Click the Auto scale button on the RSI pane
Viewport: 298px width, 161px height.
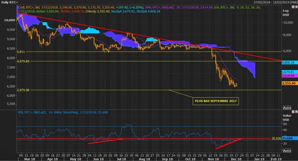[x=287, y=151]
